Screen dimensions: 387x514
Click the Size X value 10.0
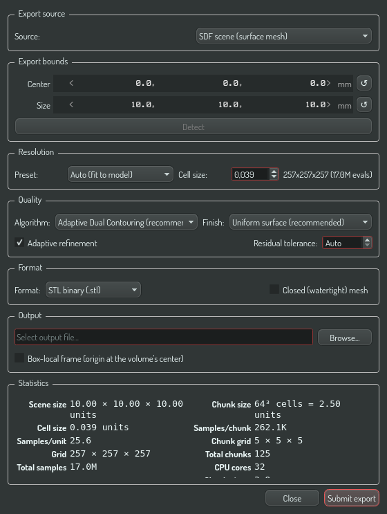[143, 105]
